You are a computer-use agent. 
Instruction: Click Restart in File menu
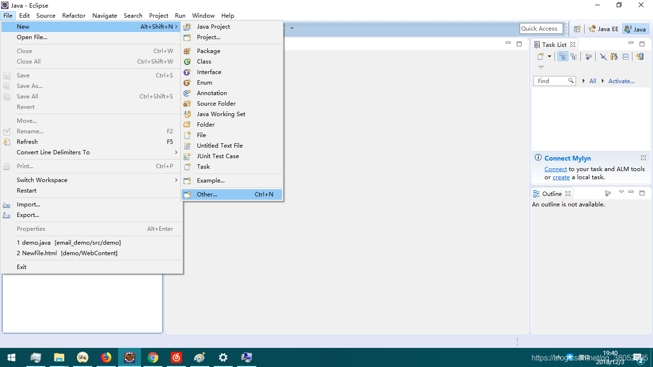click(91, 191)
